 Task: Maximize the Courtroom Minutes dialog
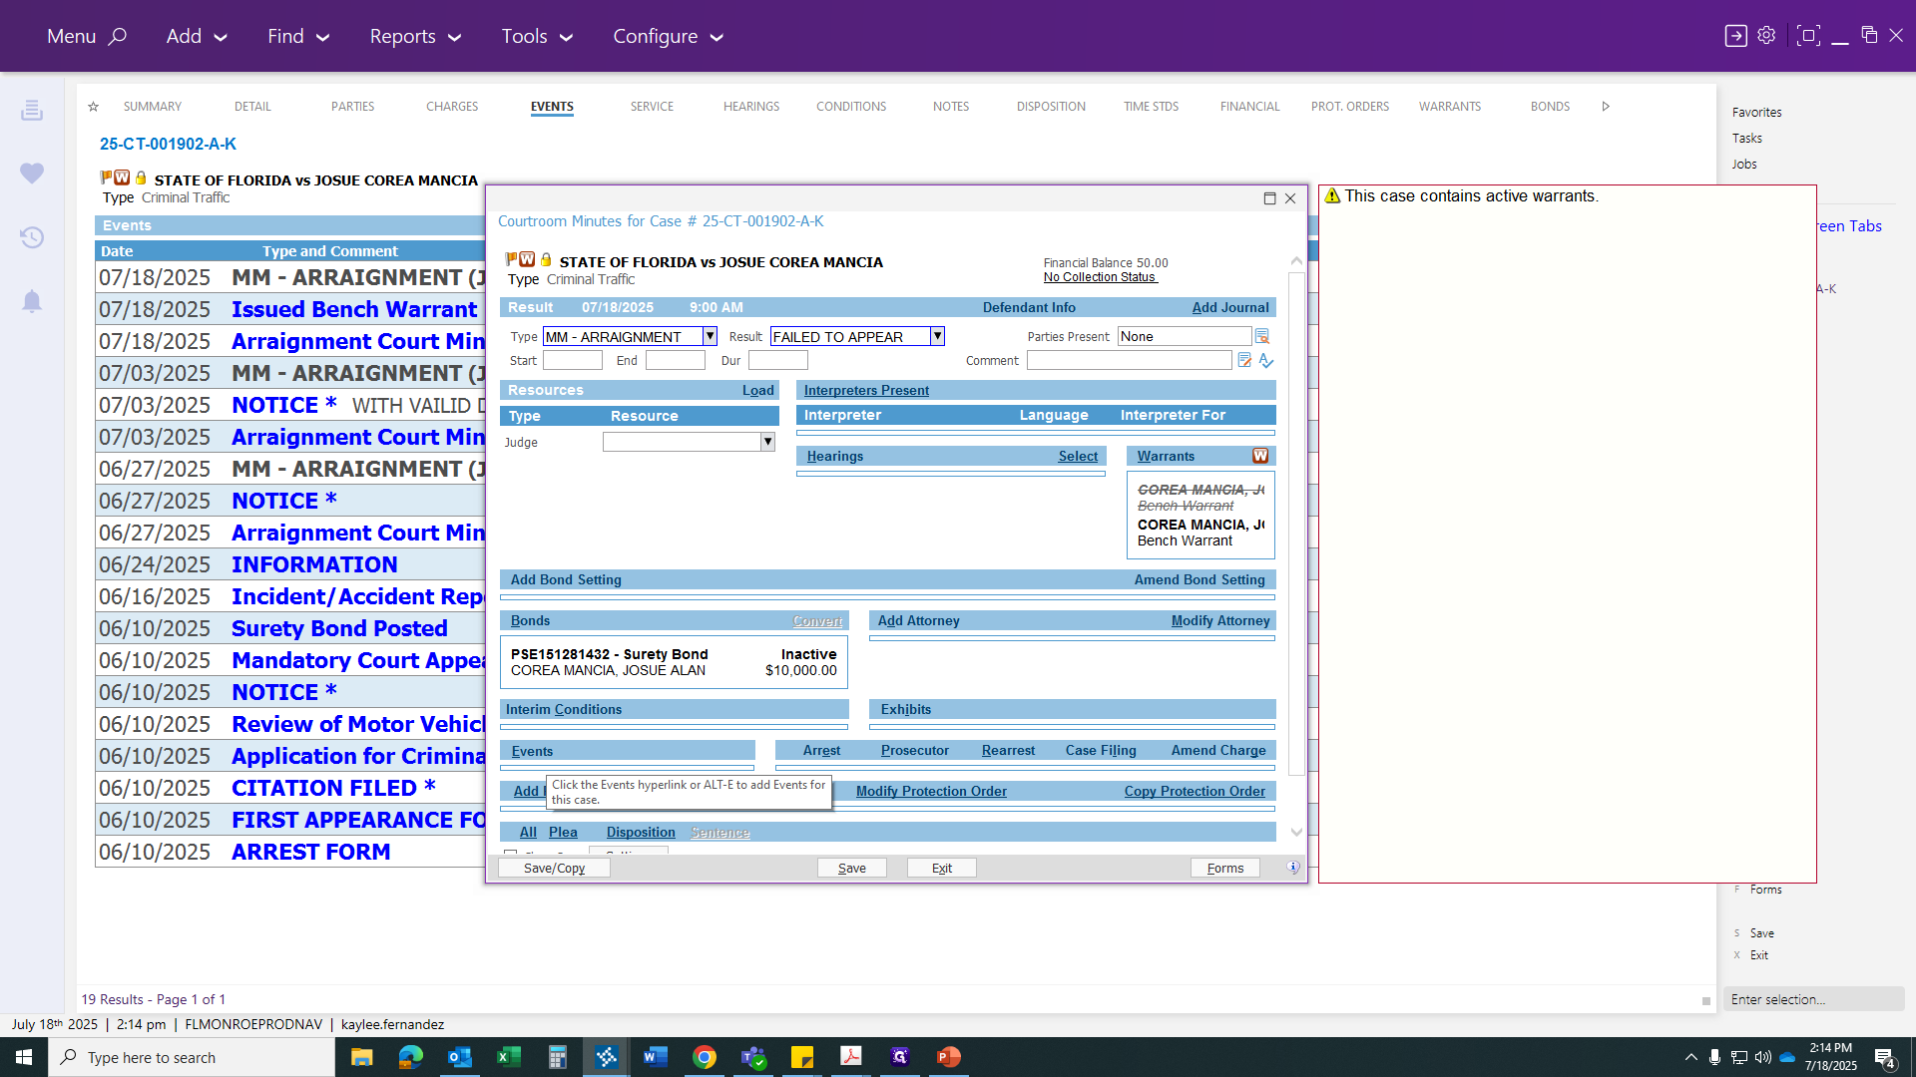pyautogui.click(x=1269, y=198)
